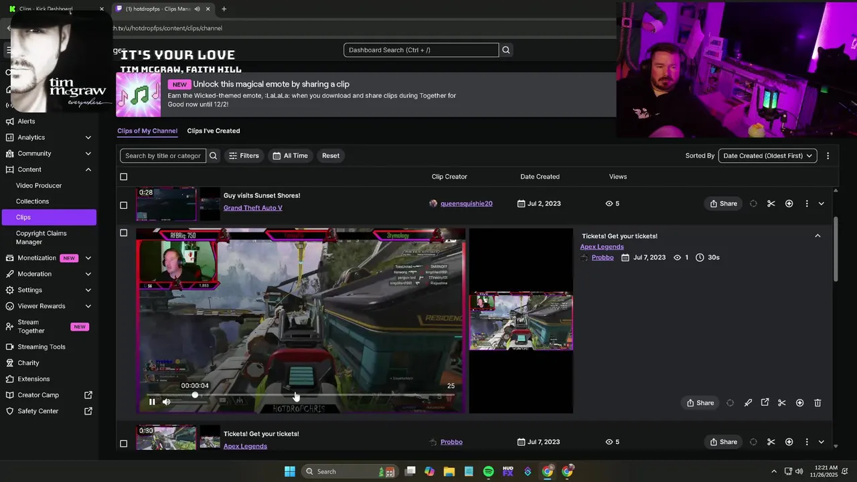Open Collections in sidebar
This screenshot has height=482, width=857.
32,202
